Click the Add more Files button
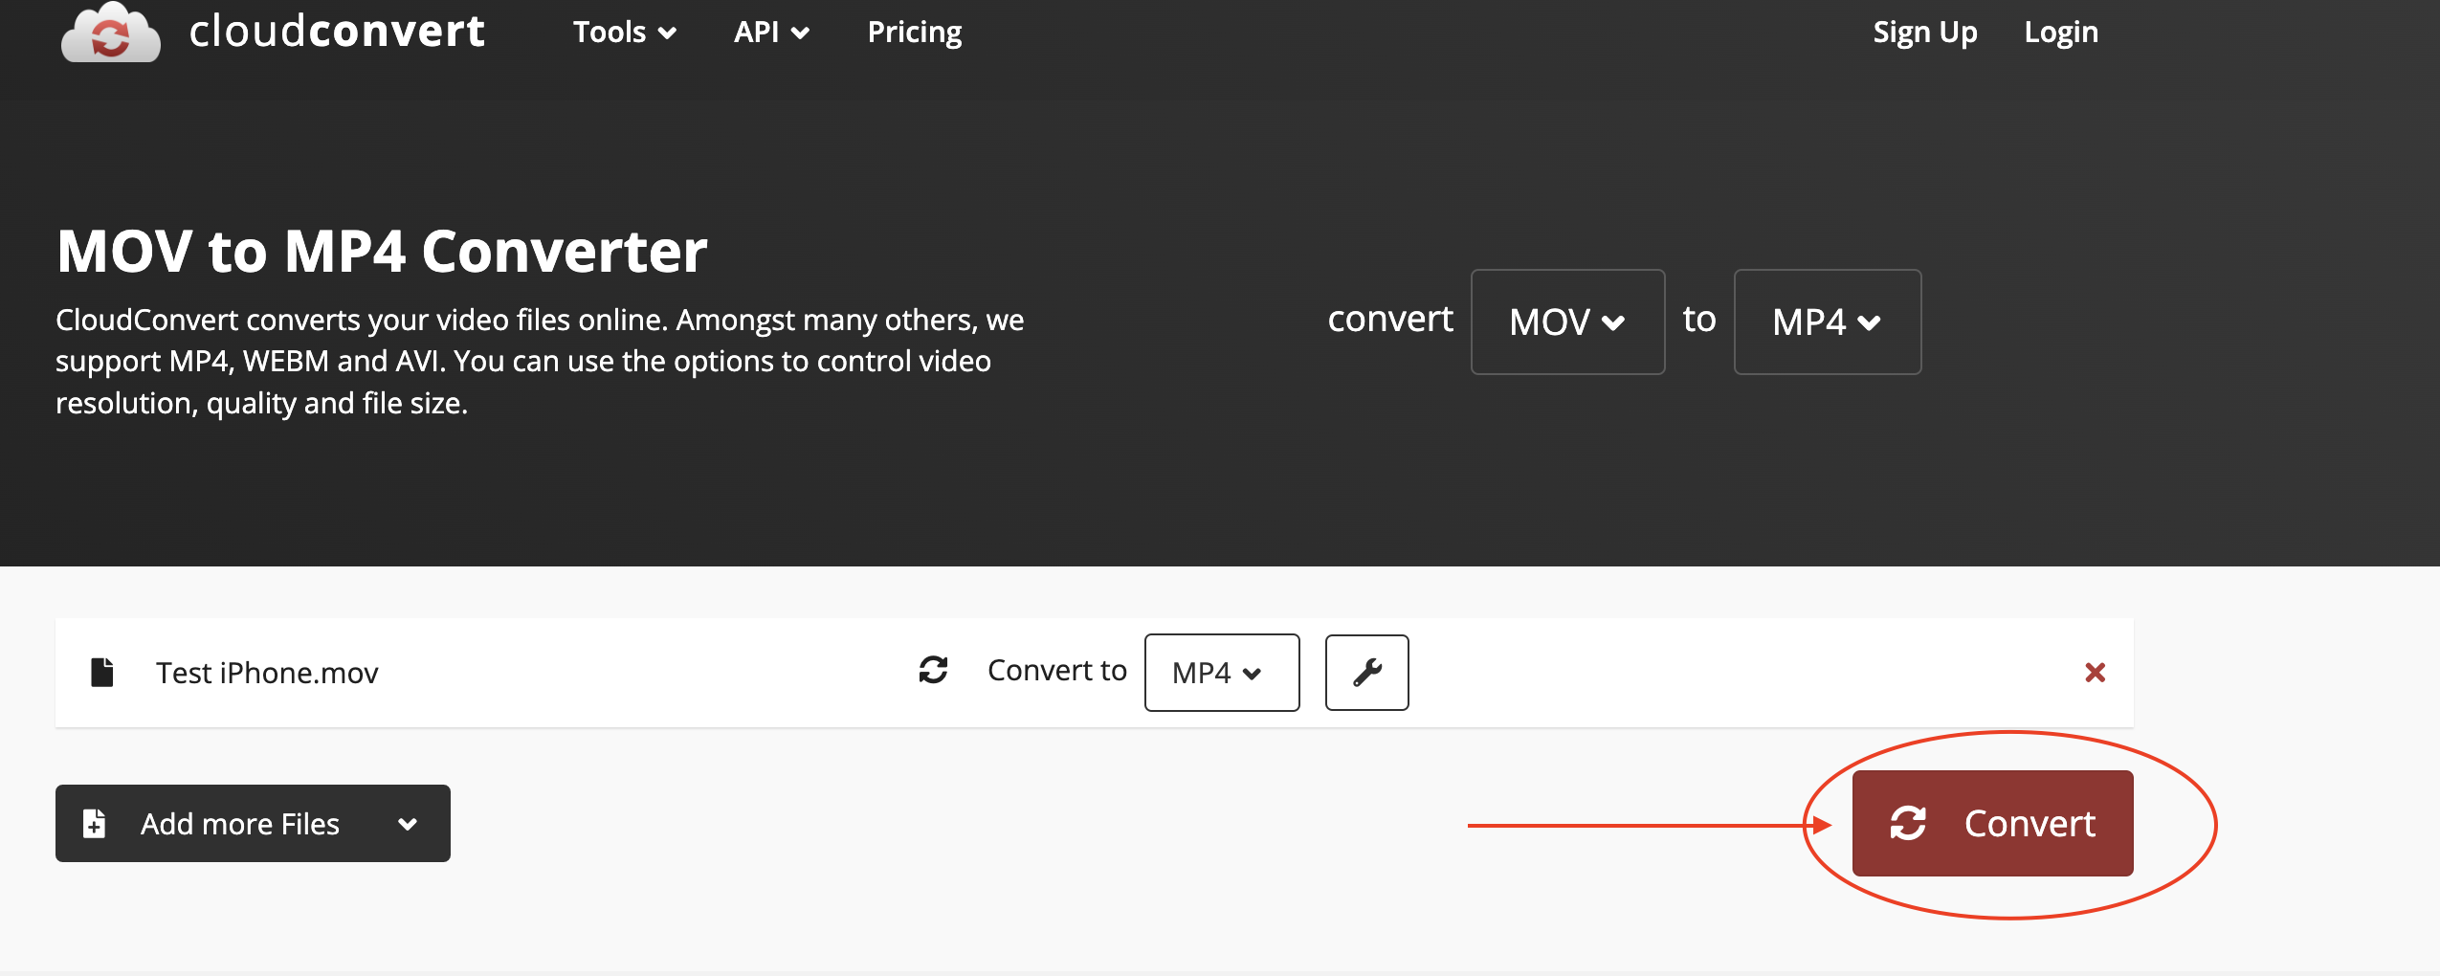 (253, 823)
